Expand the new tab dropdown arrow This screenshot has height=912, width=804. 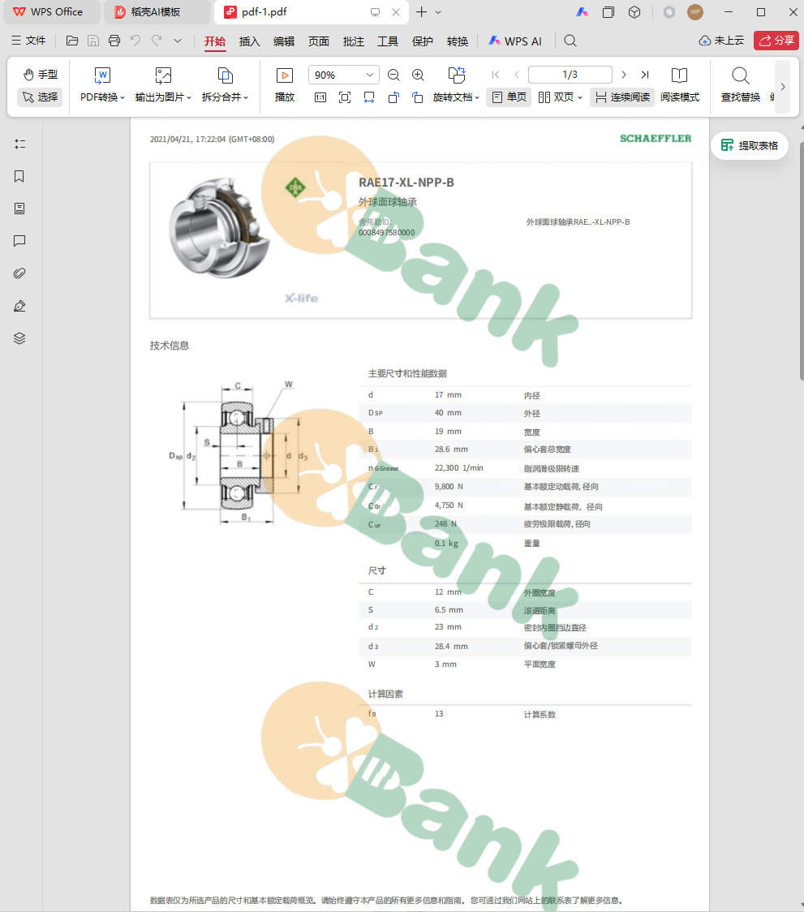tap(439, 12)
